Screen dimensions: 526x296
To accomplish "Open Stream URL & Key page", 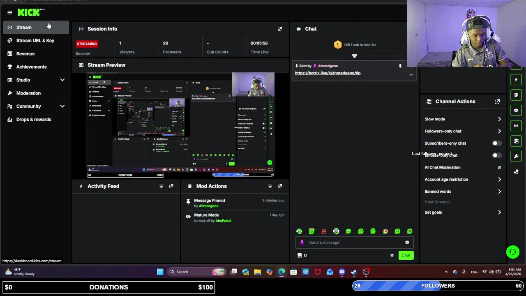I will tap(36, 41).
